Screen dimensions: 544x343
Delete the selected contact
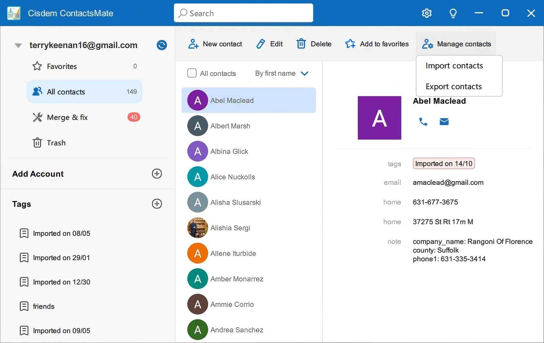[x=301, y=44]
